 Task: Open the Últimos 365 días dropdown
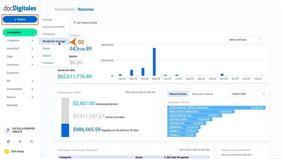[244, 40]
